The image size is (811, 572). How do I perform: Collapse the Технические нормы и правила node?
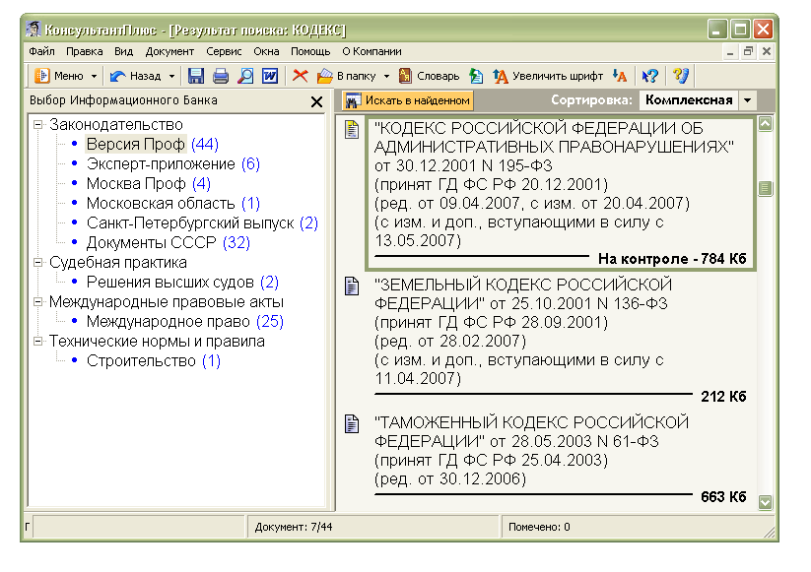pos(37,341)
